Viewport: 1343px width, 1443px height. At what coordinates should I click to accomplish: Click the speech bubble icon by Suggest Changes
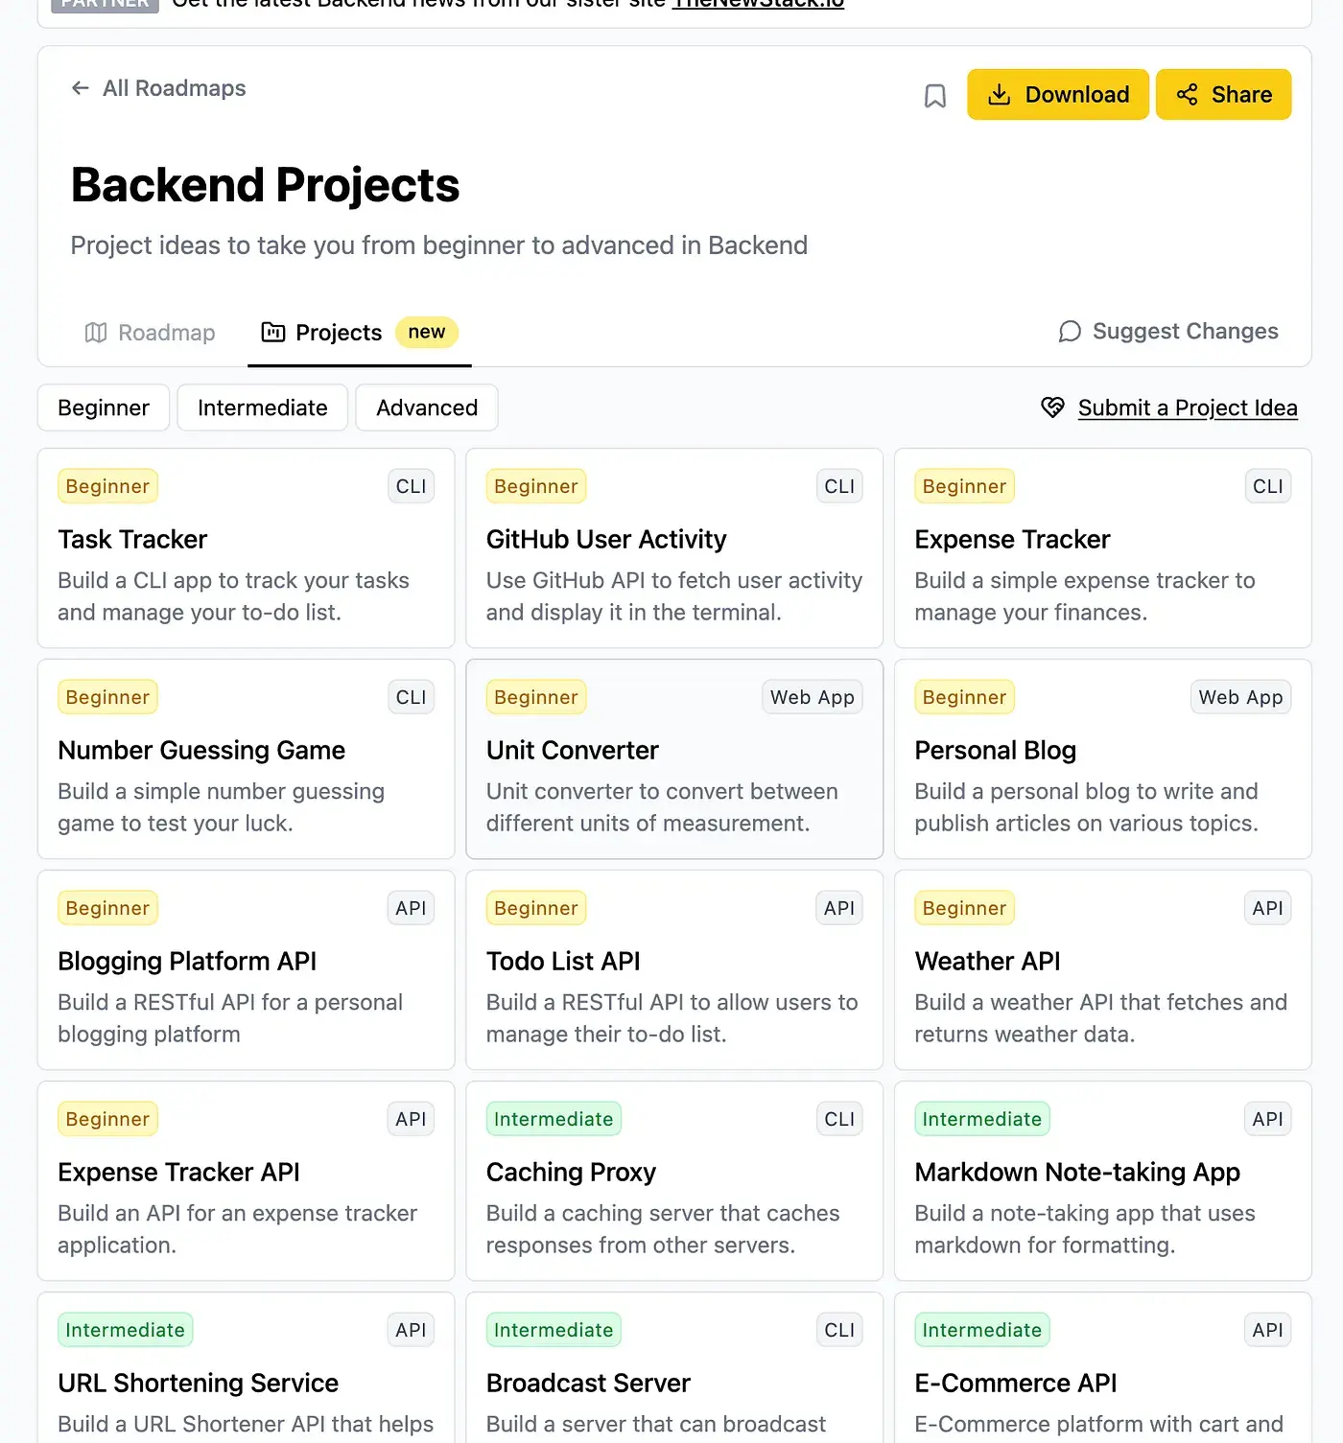point(1069,332)
